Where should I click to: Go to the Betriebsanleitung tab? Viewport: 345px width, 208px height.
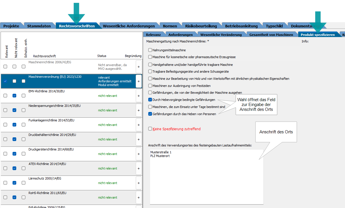click(241, 26)
